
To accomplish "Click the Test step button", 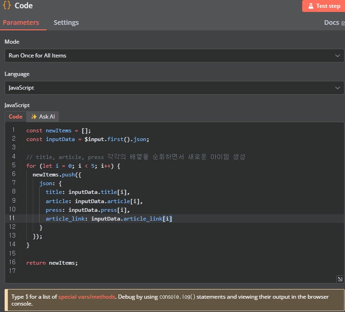I will [x=323, y=6].
